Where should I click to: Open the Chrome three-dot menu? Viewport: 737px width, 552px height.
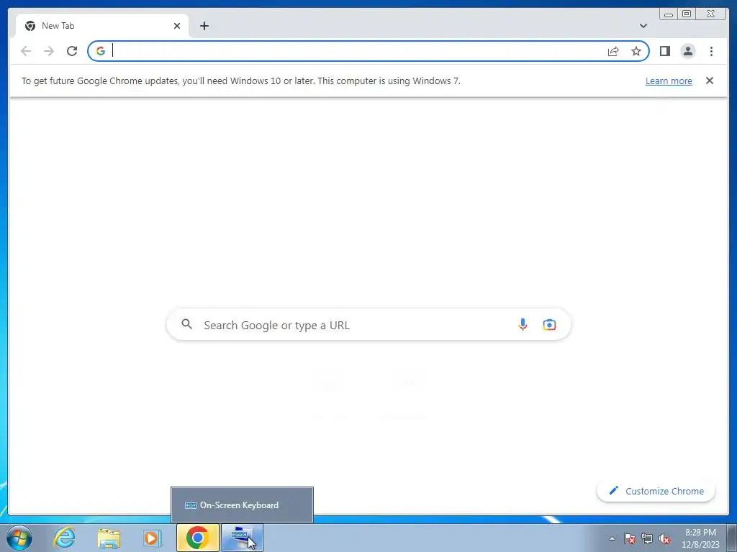711,51
